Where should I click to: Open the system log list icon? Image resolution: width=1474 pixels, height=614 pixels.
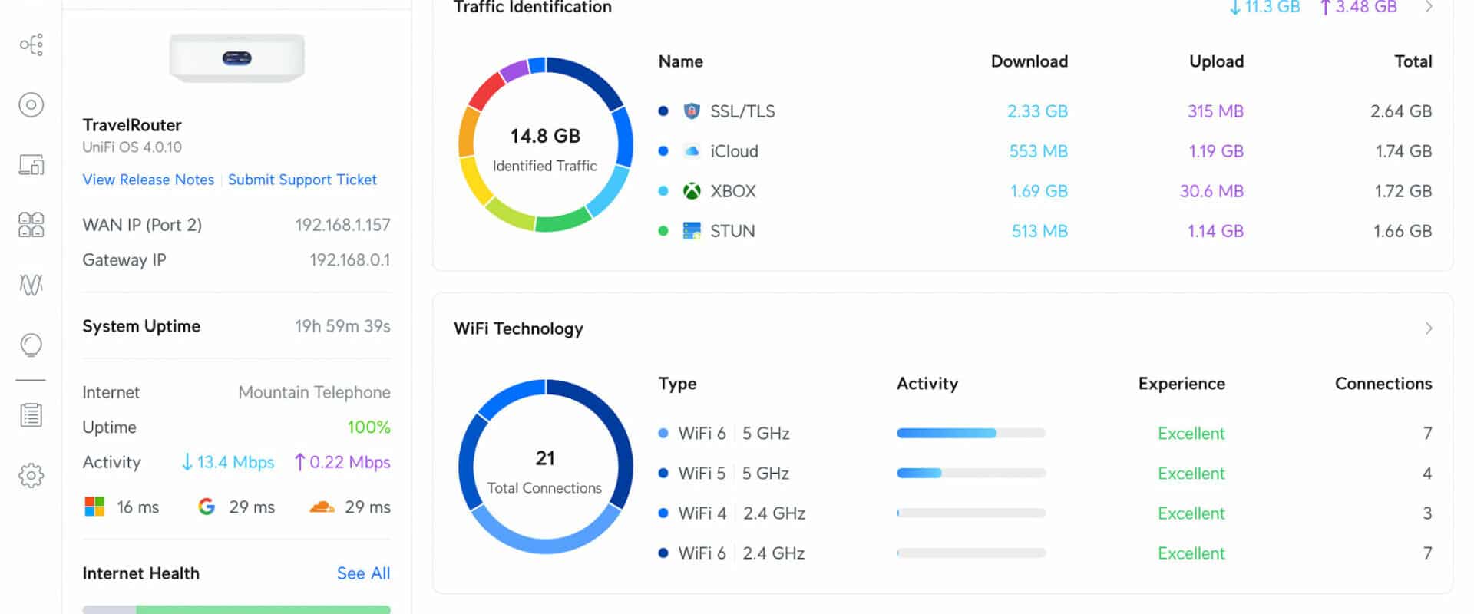coord(31,415)
